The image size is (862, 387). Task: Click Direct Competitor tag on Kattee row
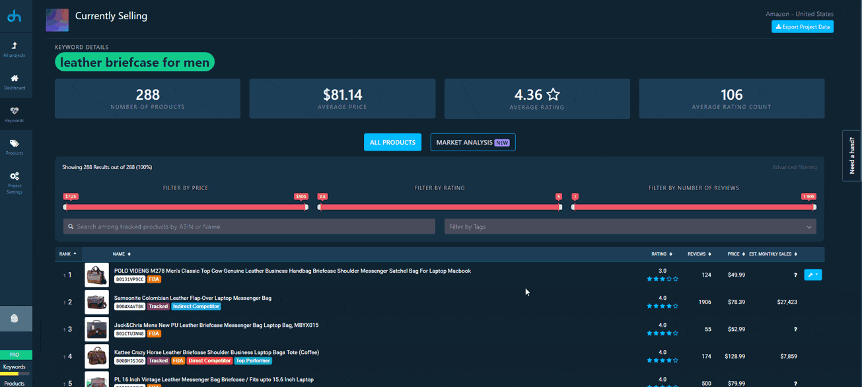(x=209, y=361)
